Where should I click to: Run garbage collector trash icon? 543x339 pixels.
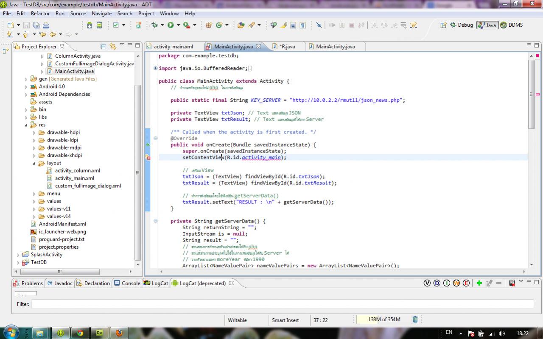415,320
